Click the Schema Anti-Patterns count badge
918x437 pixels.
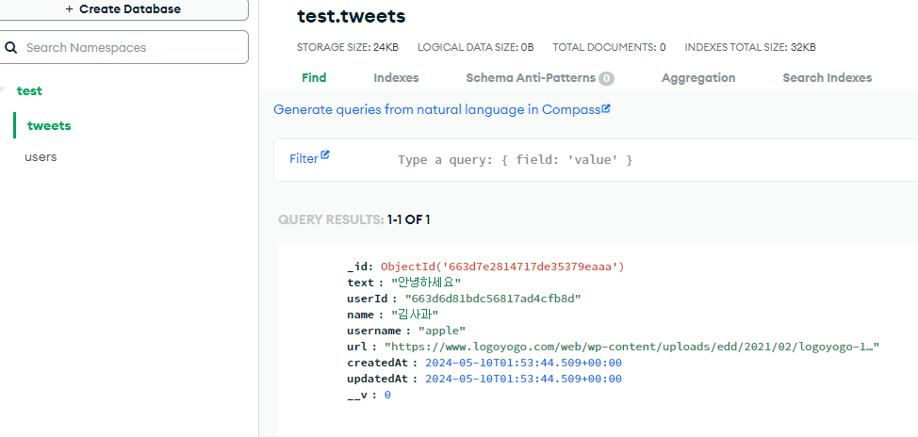click(x=607, y=78)
